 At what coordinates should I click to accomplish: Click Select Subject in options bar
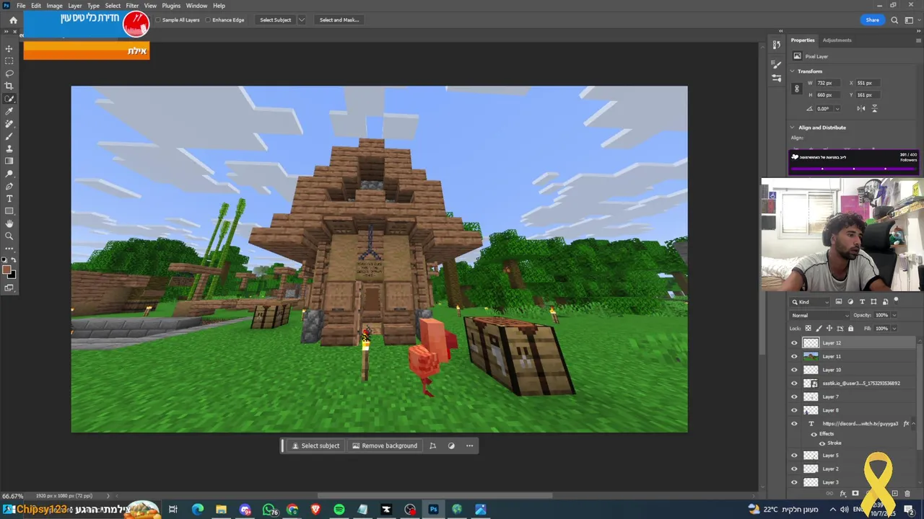(276, 20)
